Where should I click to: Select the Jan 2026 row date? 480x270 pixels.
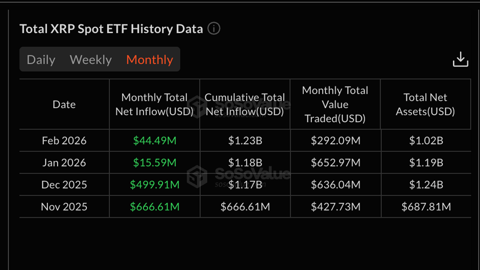click(64, 163)
